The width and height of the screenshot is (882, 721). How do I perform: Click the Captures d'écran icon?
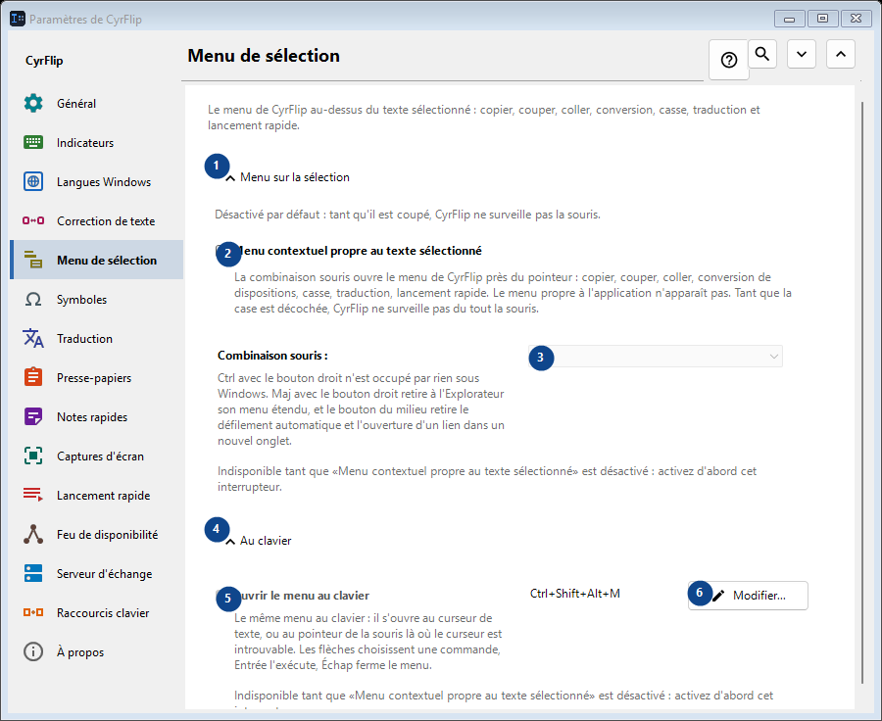coord(33,456)
